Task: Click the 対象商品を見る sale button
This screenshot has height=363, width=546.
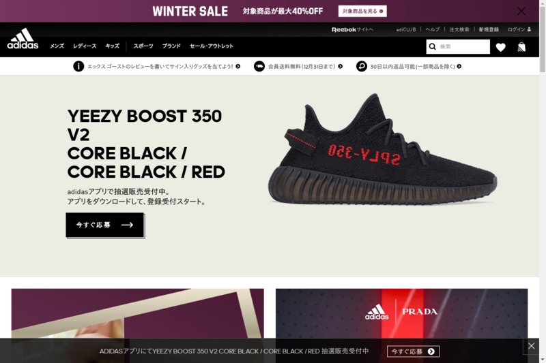Action: [362, 11]
